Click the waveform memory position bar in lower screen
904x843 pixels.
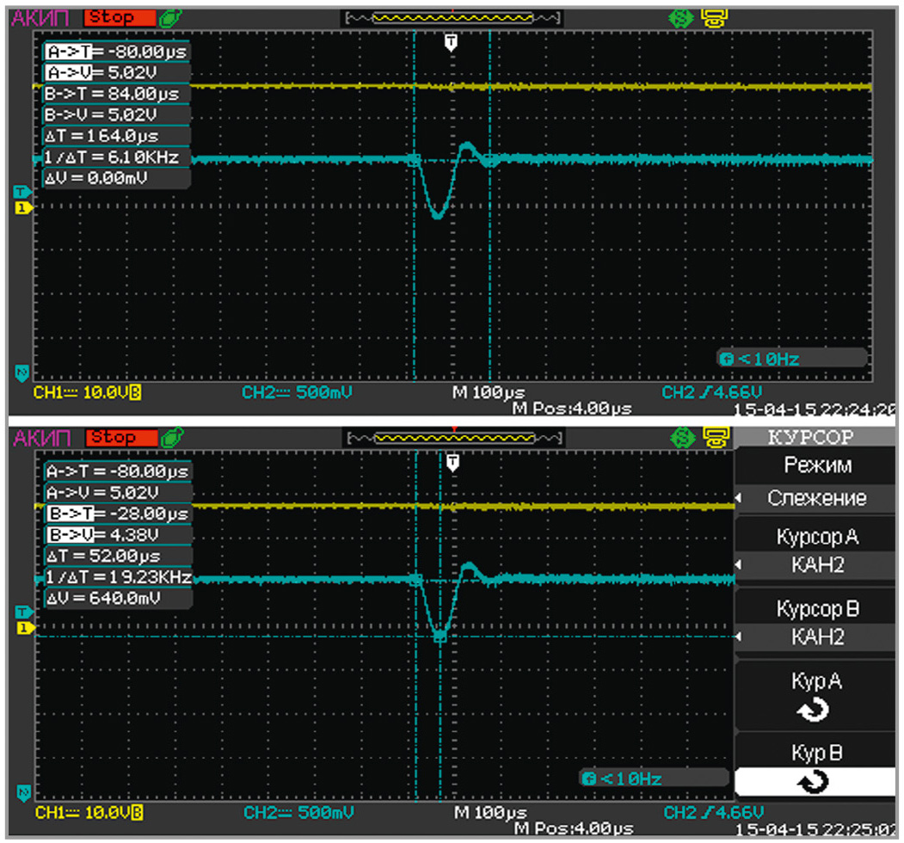454,438
